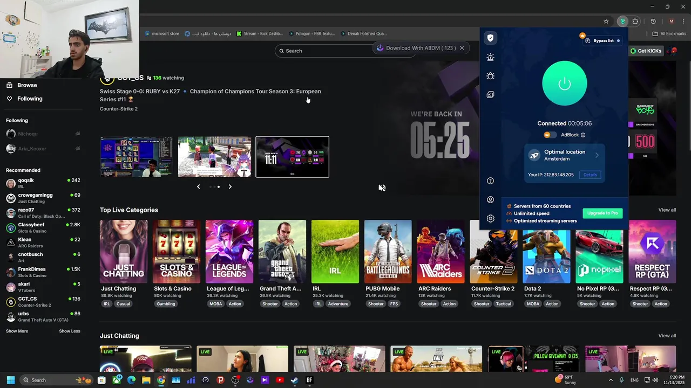Open razo97 channel in Recommended

[x=43, y=213]
